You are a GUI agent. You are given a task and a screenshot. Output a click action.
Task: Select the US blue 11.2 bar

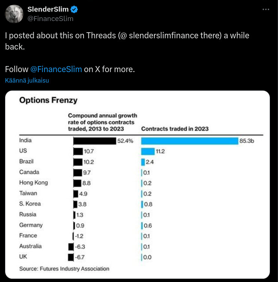148,151
